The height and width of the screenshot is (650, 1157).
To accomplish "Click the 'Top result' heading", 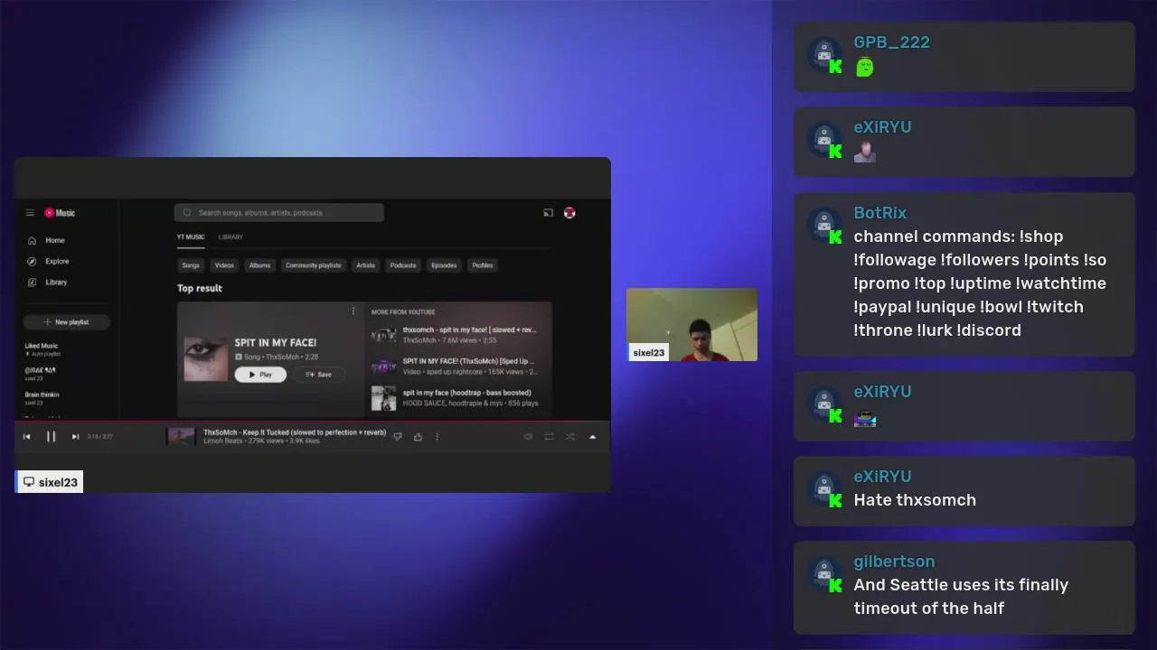I will 200,289.
